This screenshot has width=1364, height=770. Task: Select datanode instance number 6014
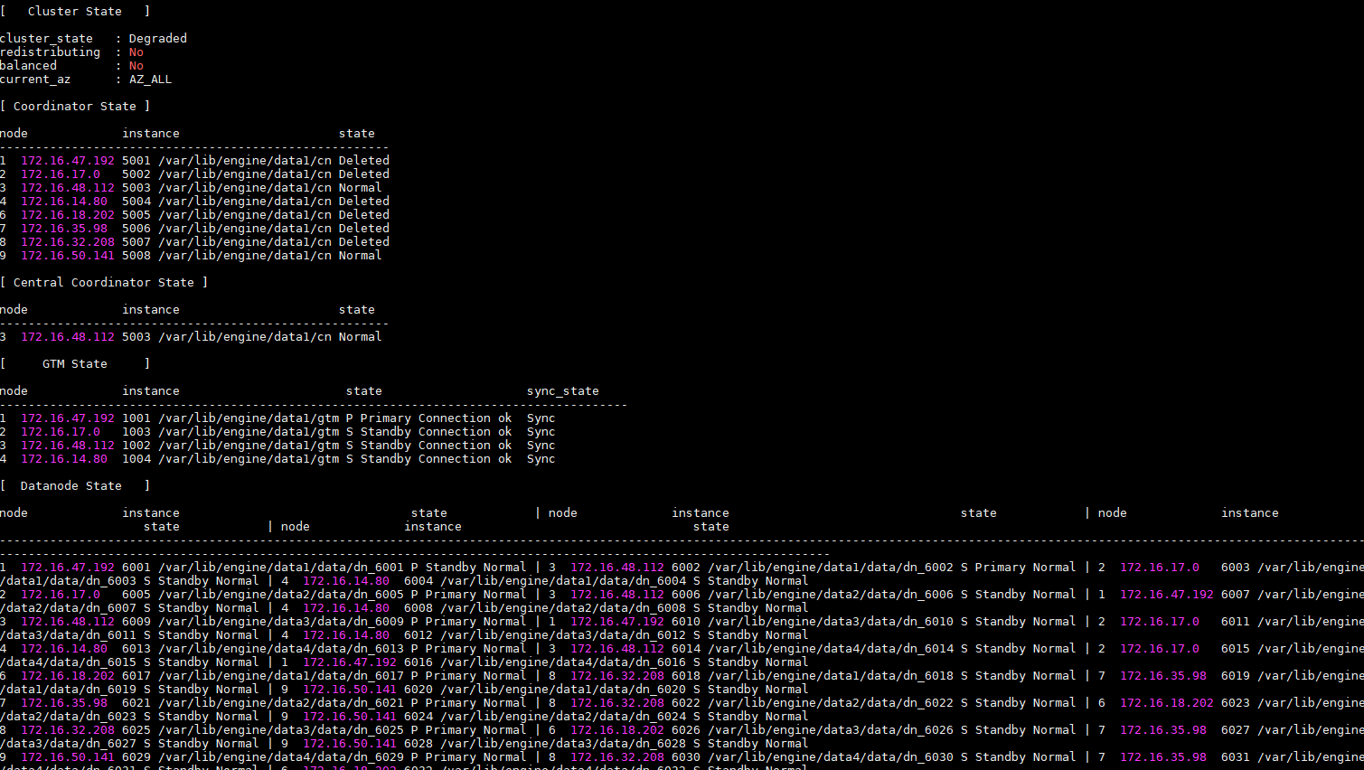coord(686,649)
